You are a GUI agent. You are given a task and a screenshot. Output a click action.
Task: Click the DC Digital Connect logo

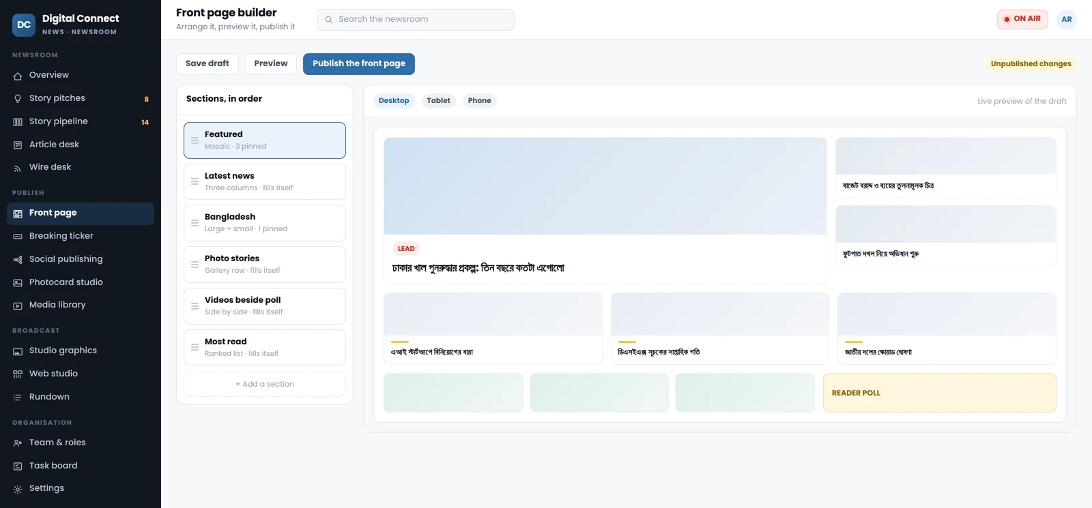[x=24, y=25]
